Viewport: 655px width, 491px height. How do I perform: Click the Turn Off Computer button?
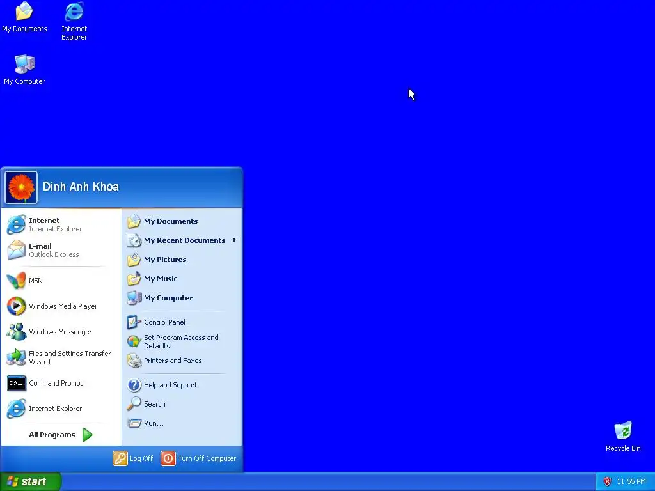(x=198, y=458)
